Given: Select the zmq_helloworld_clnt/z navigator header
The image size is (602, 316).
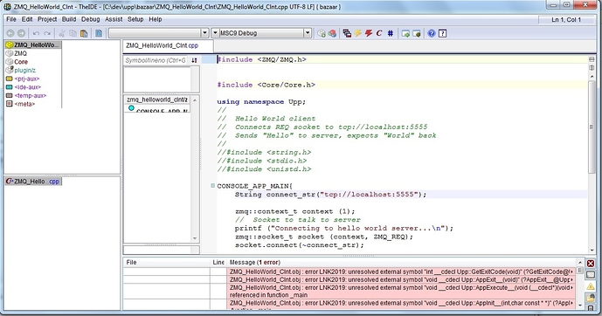Looking at the screenshot, I should [x=157, y=100].
